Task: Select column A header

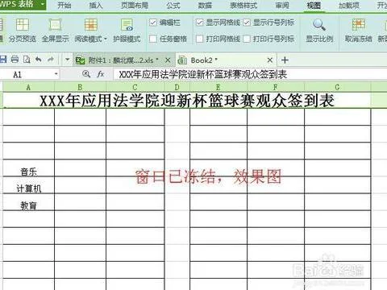Action: tap(28, 87)
